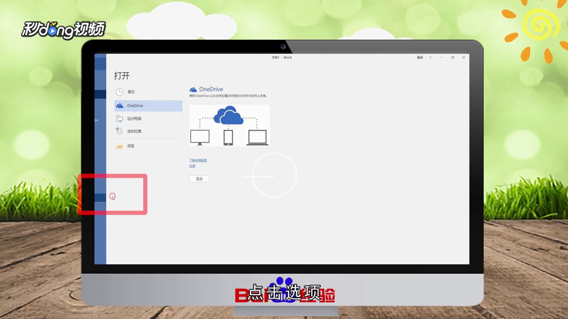Click 登录 in the title bar
568x319 pixels.
tap(420, 58)
